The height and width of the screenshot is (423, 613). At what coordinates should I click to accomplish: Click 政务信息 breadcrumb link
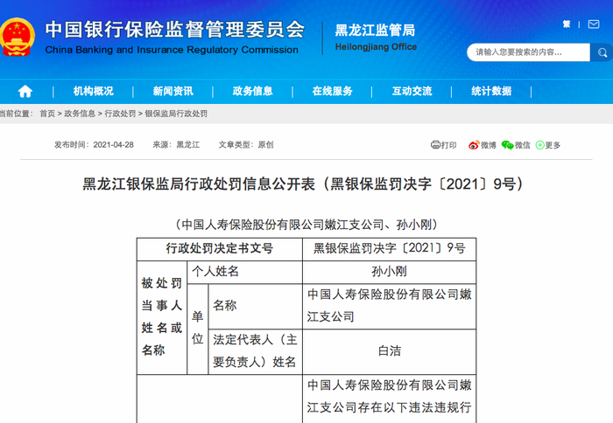pos(80,114)
